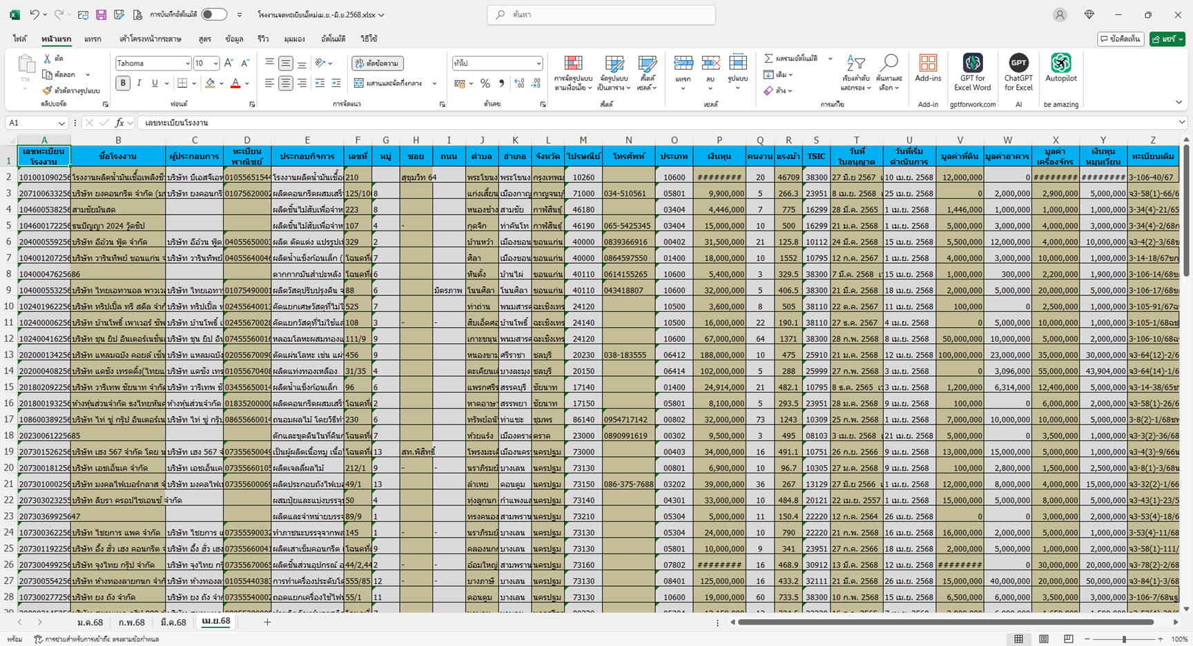The image size is (1193, 646).
Task: Open the File (ไฟล์) tab
Action: click(20, 39)
